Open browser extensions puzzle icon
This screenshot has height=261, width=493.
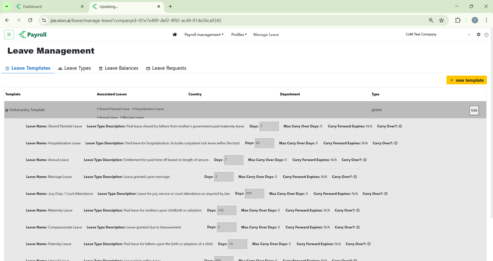[458, 20]
